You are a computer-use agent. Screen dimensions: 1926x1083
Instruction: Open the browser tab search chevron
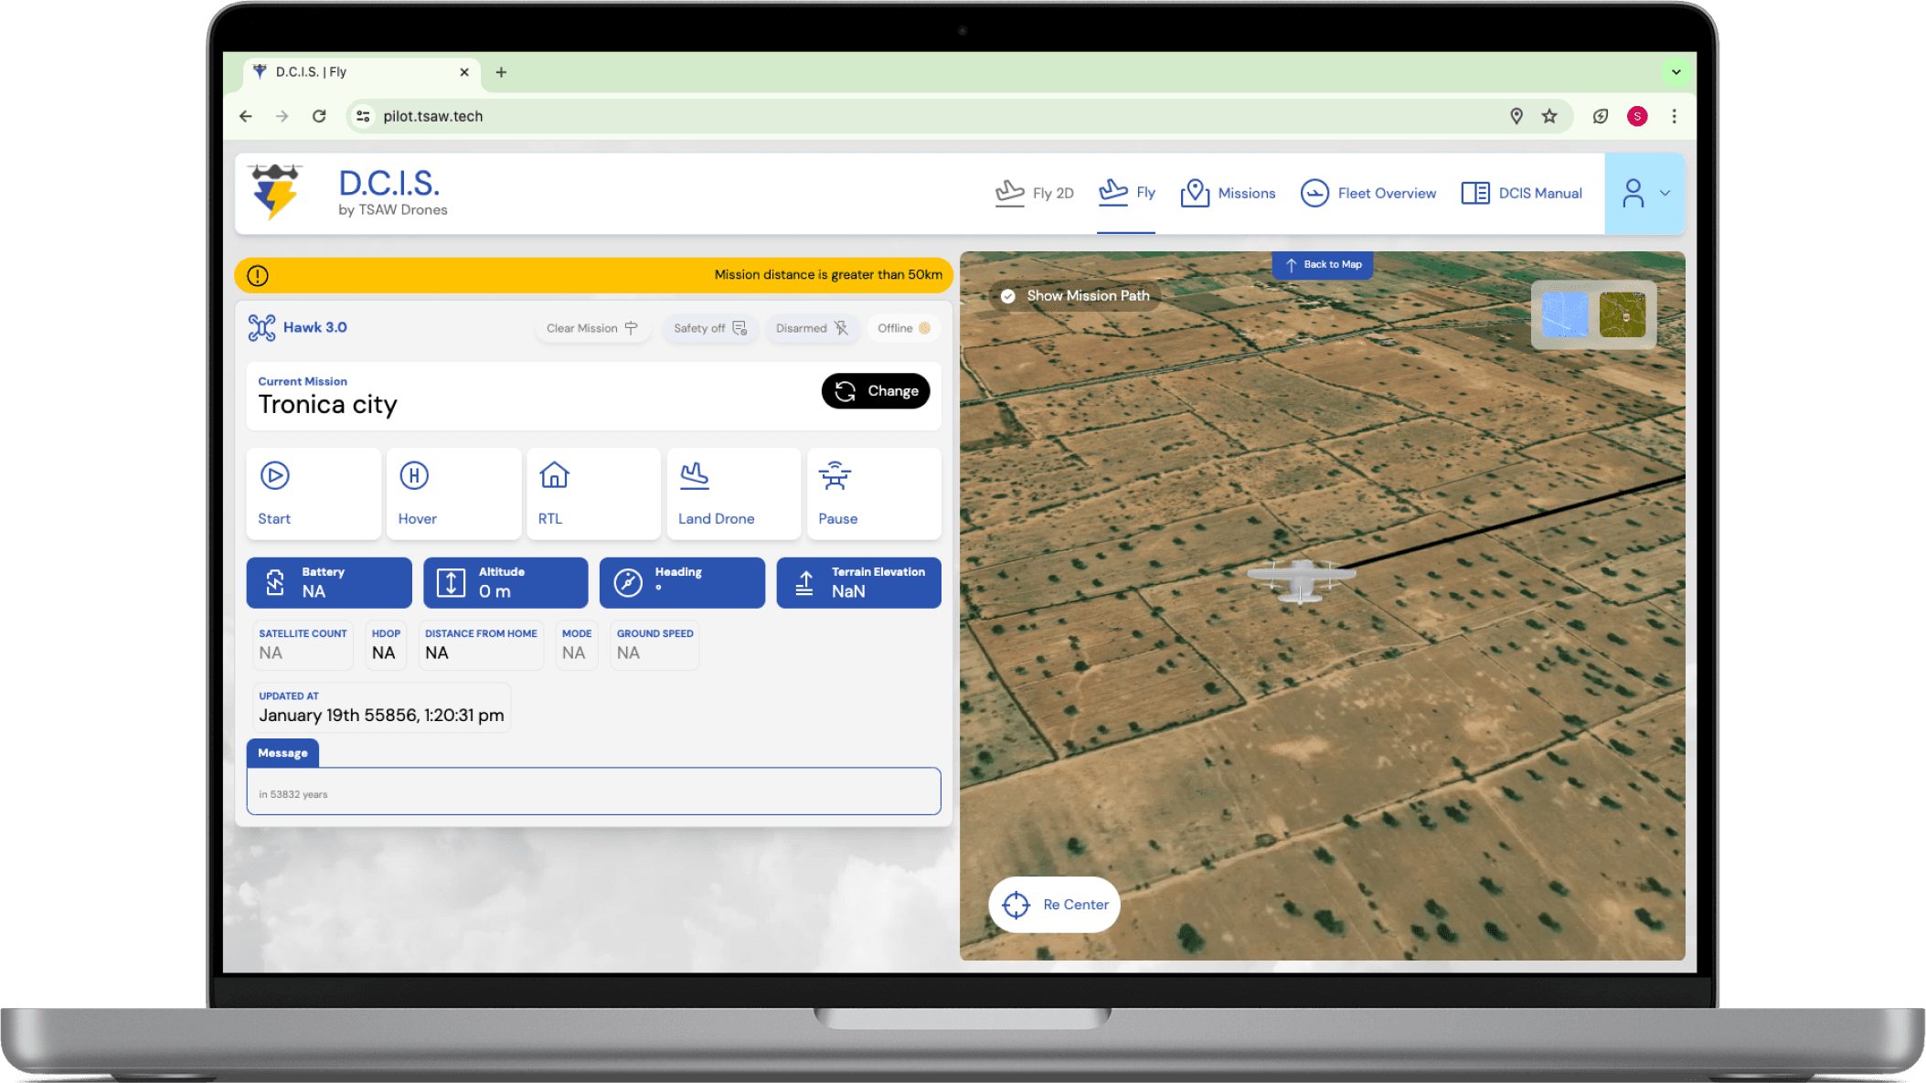coord(1676,72)
